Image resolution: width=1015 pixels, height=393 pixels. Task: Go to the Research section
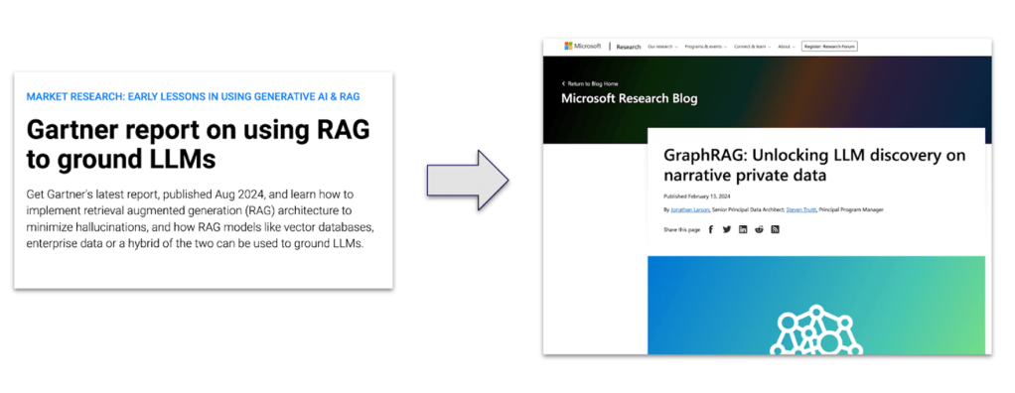coord(629,47)
